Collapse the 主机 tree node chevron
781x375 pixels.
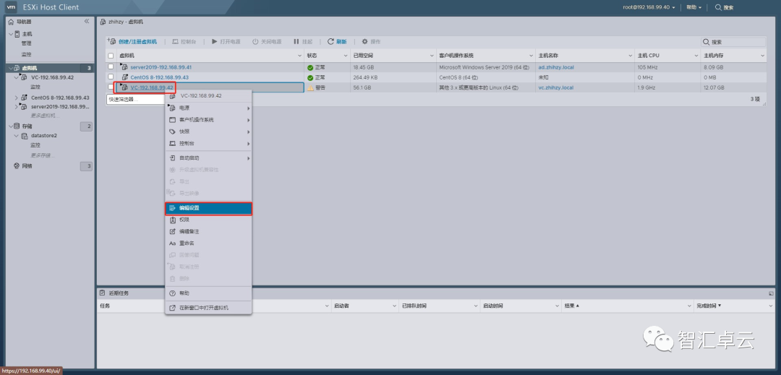[10, 34]
